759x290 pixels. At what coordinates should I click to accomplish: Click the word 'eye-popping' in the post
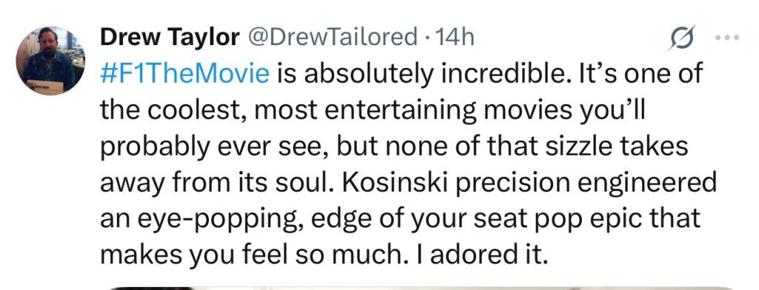[x=216, y=220]
